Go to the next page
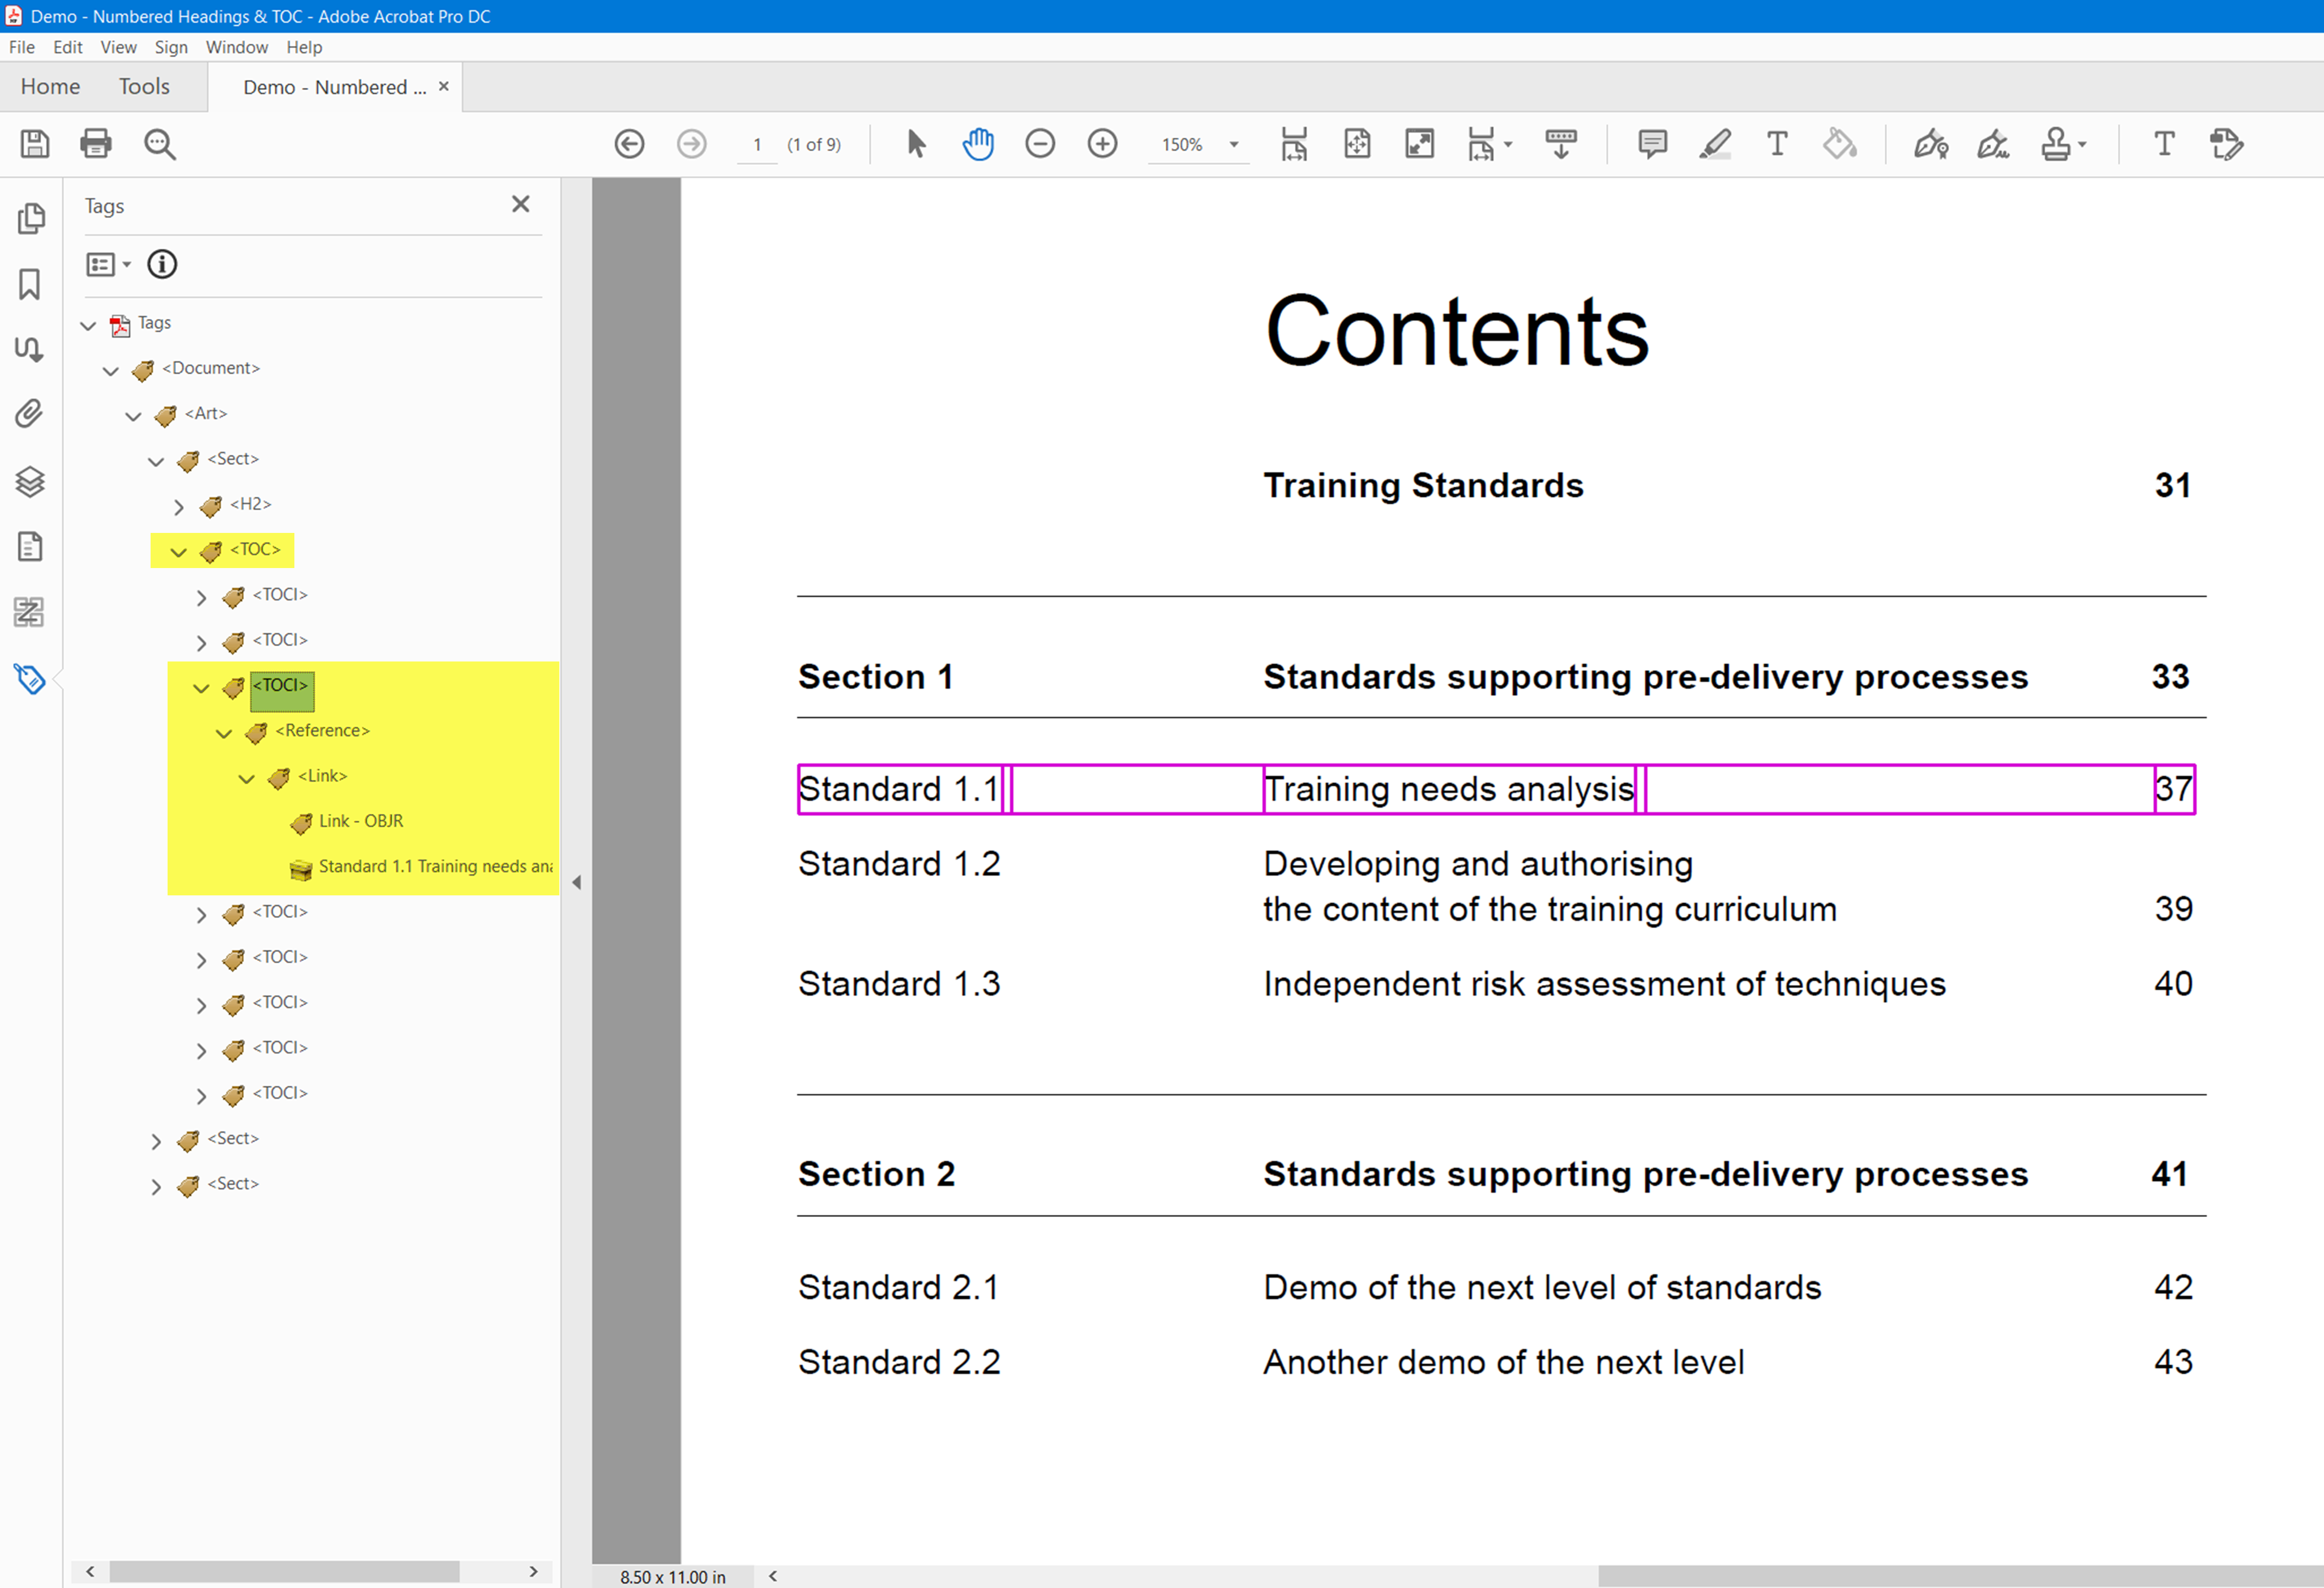2324x1588 pixels. [691, 143]
